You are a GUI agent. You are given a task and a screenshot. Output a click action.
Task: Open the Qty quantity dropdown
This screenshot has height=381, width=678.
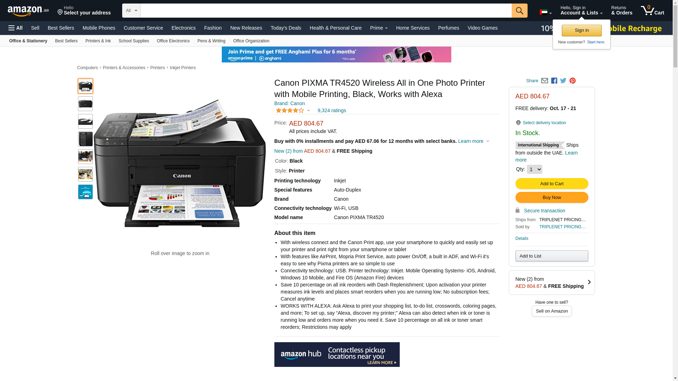tap(534, 169)
